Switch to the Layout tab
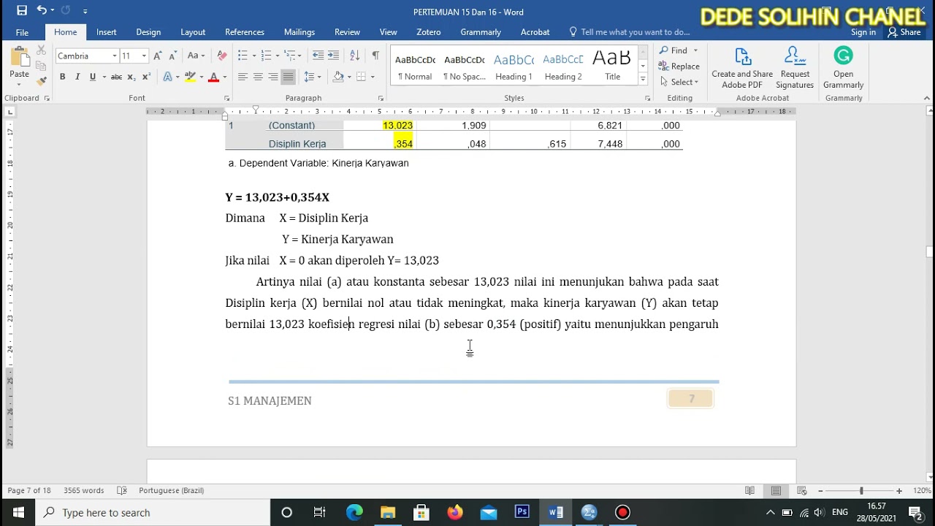The height and width of the screenshot is (526, 935). 193,32
